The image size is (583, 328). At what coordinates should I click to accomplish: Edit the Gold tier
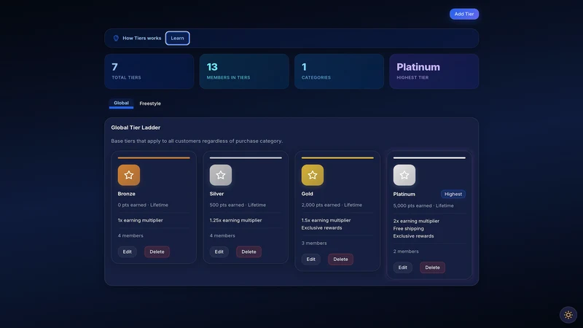point(311,259)
